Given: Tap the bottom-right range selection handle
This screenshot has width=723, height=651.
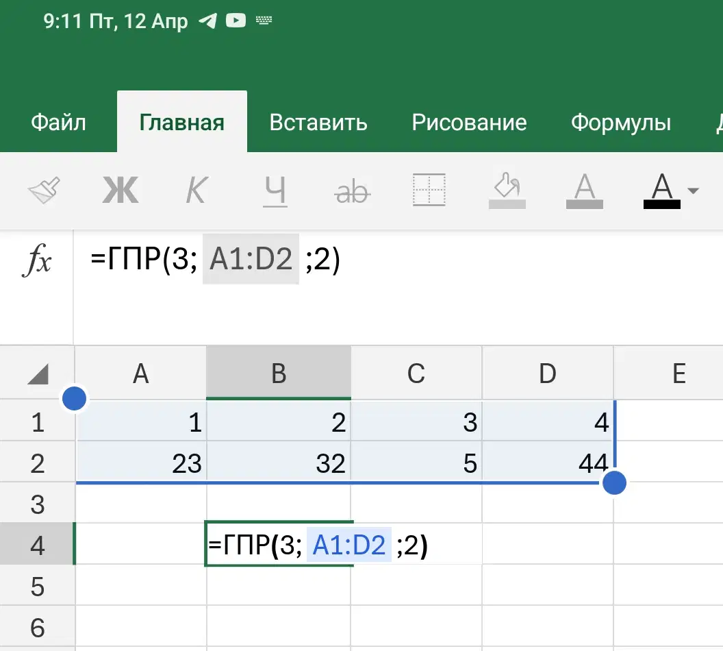Looking at the screenshot, I should (614, 482).
